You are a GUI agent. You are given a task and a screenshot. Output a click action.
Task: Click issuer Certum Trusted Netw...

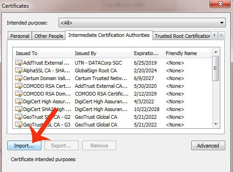coord(101,78)
